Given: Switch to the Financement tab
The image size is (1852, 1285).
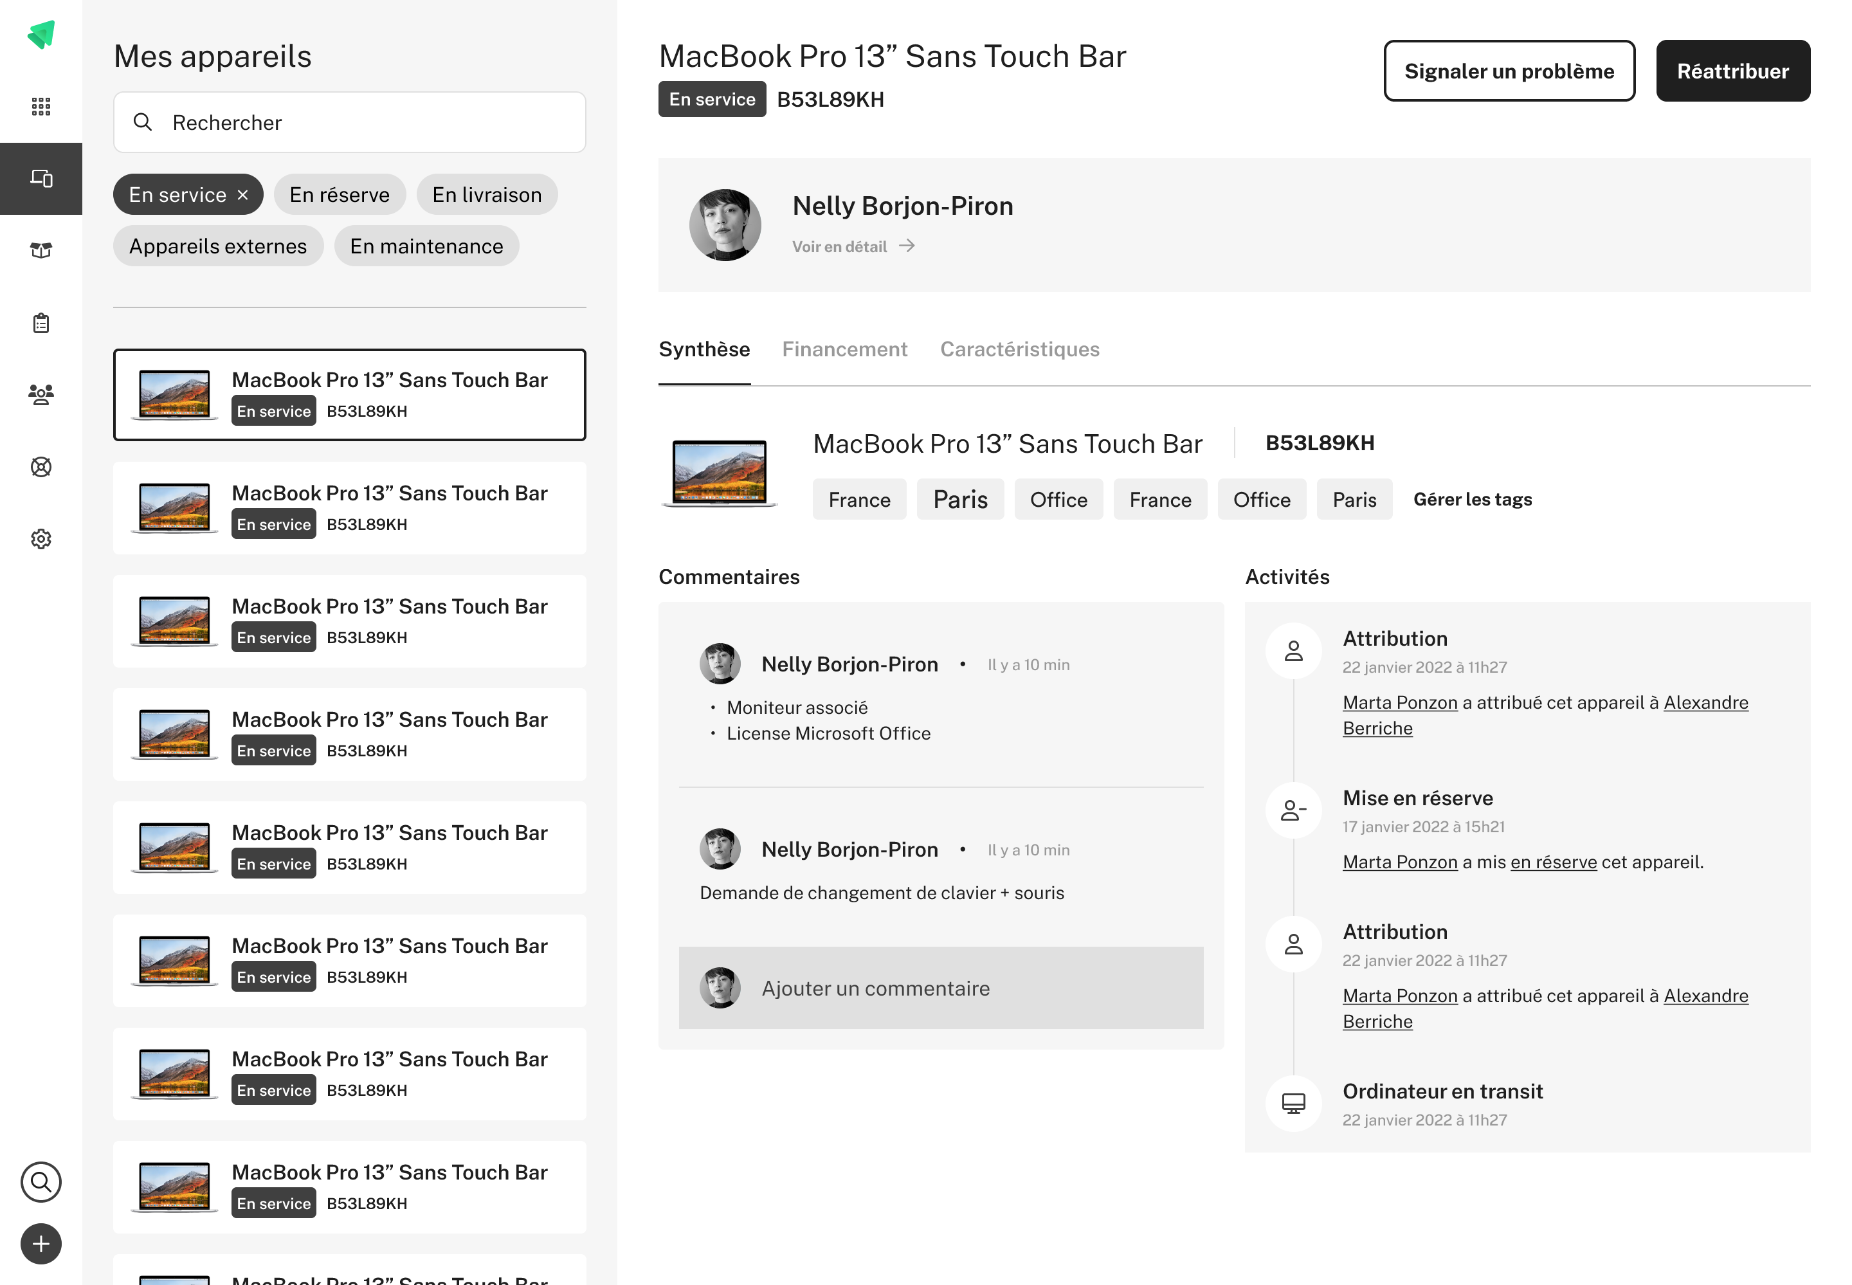Looking at the screenshot, I should pyautogui.click(x=844, y=349).
